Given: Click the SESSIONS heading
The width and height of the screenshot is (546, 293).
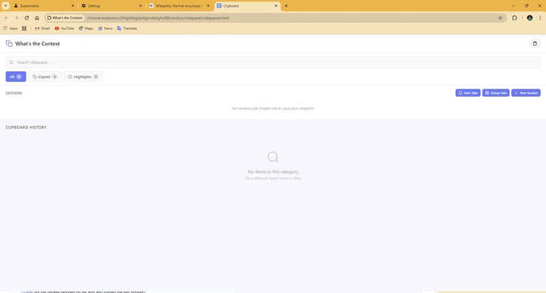Looking at the screenshot, I should tap(14, 93).
